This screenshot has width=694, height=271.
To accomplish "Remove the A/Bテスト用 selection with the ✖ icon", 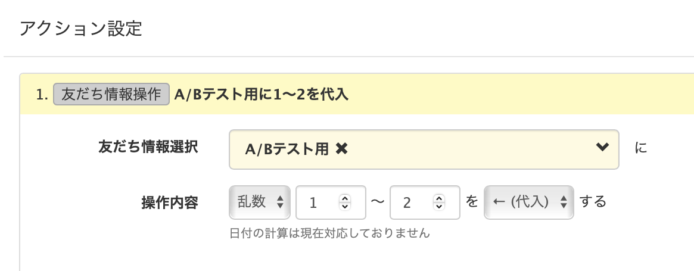I will (341, 149).
